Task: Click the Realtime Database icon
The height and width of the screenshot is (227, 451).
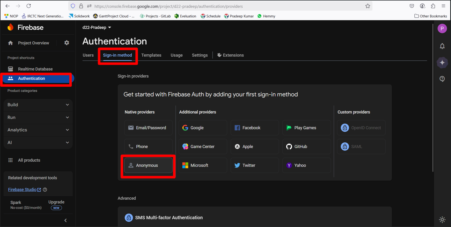Action: click(x=11, y=69)
